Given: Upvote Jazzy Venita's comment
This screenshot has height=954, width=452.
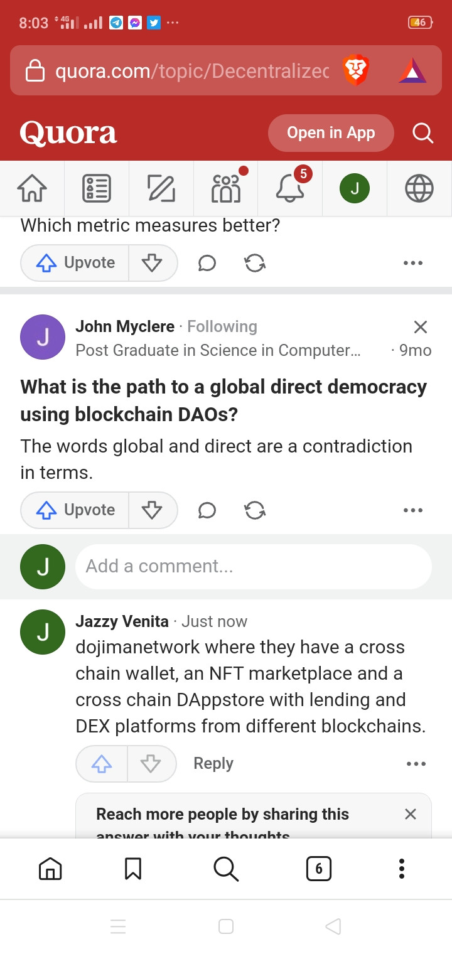Looking at the screenshot, I should coord(102,764).
